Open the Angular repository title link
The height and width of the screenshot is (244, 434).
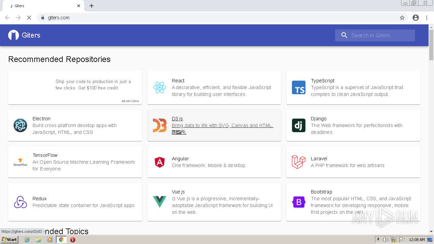(180, 159)
